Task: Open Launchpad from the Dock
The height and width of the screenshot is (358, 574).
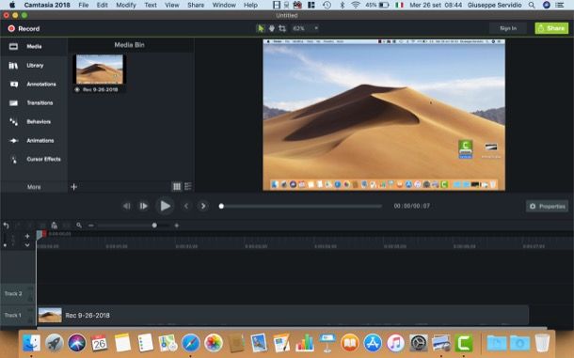Action: click(55, 343)
